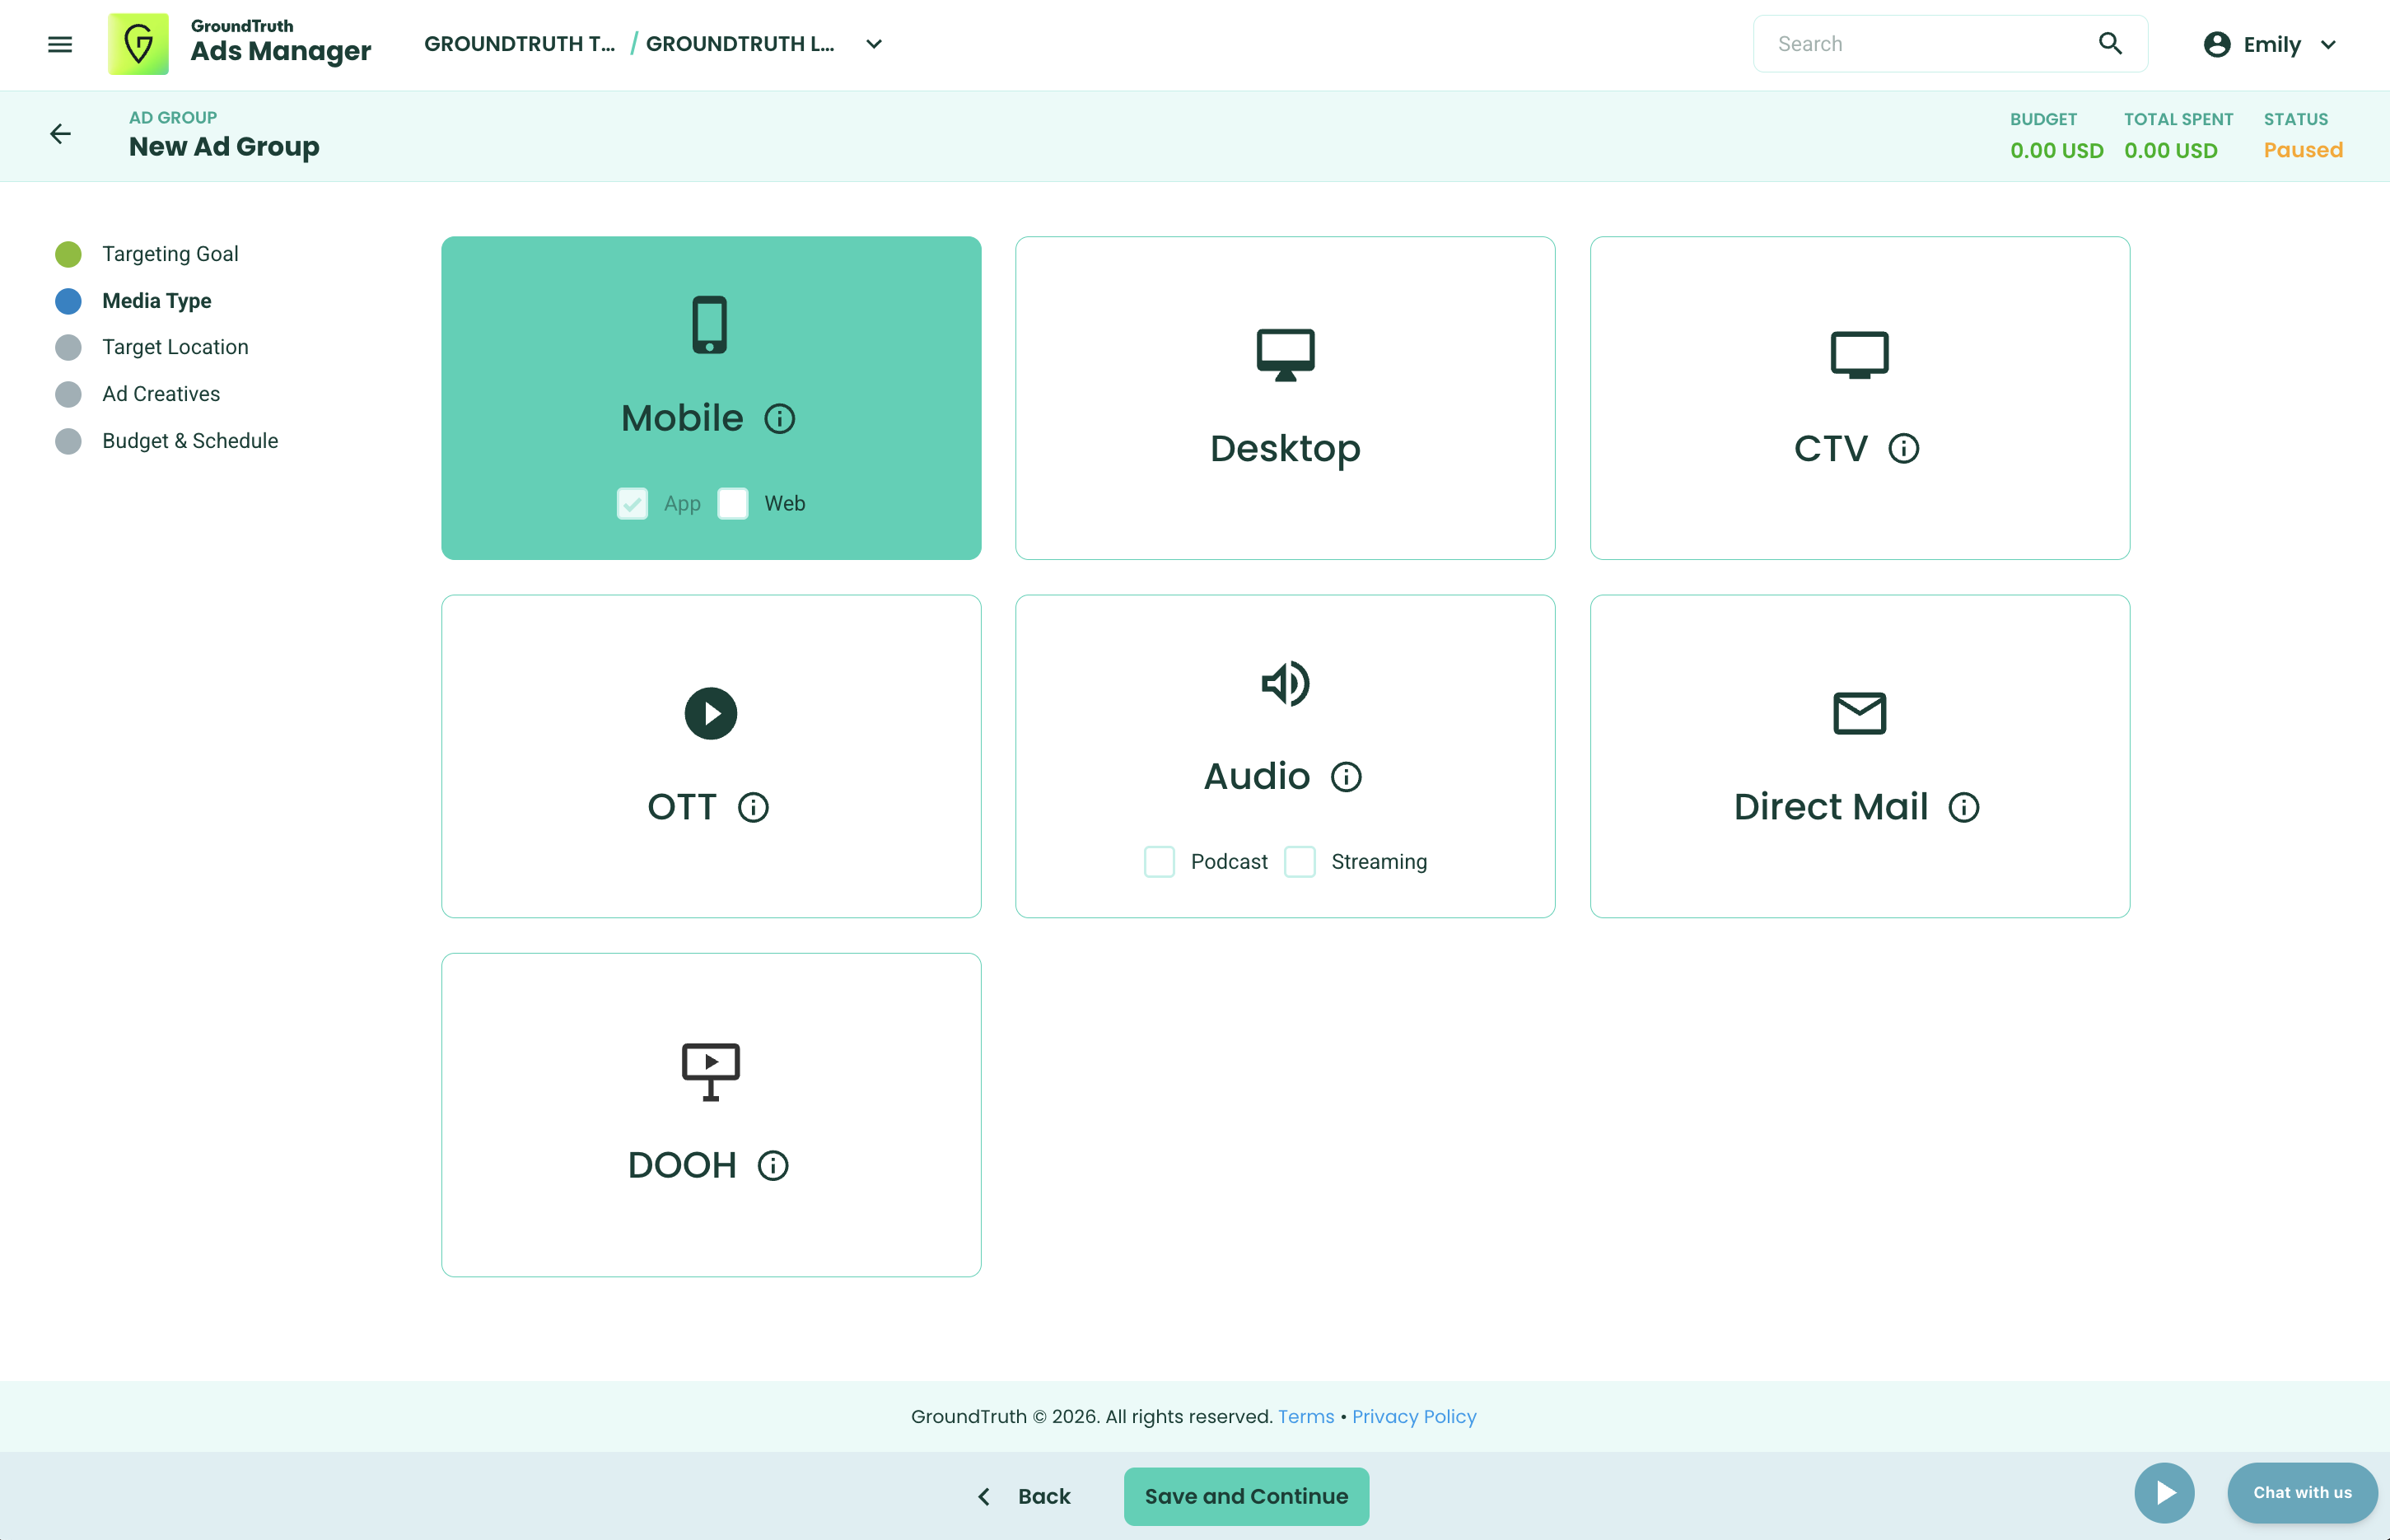Click the DOOH info icon
Screen dimensions: 2390x1540
click(773, 1165)
